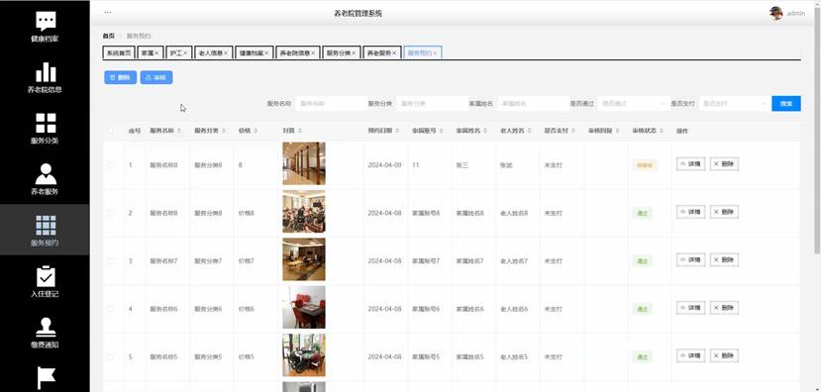Tick the checkbox for row 1

[111, 165]
